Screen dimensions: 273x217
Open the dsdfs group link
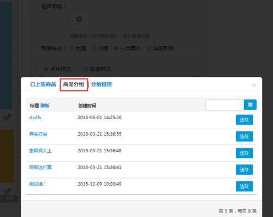pos(35,117)
